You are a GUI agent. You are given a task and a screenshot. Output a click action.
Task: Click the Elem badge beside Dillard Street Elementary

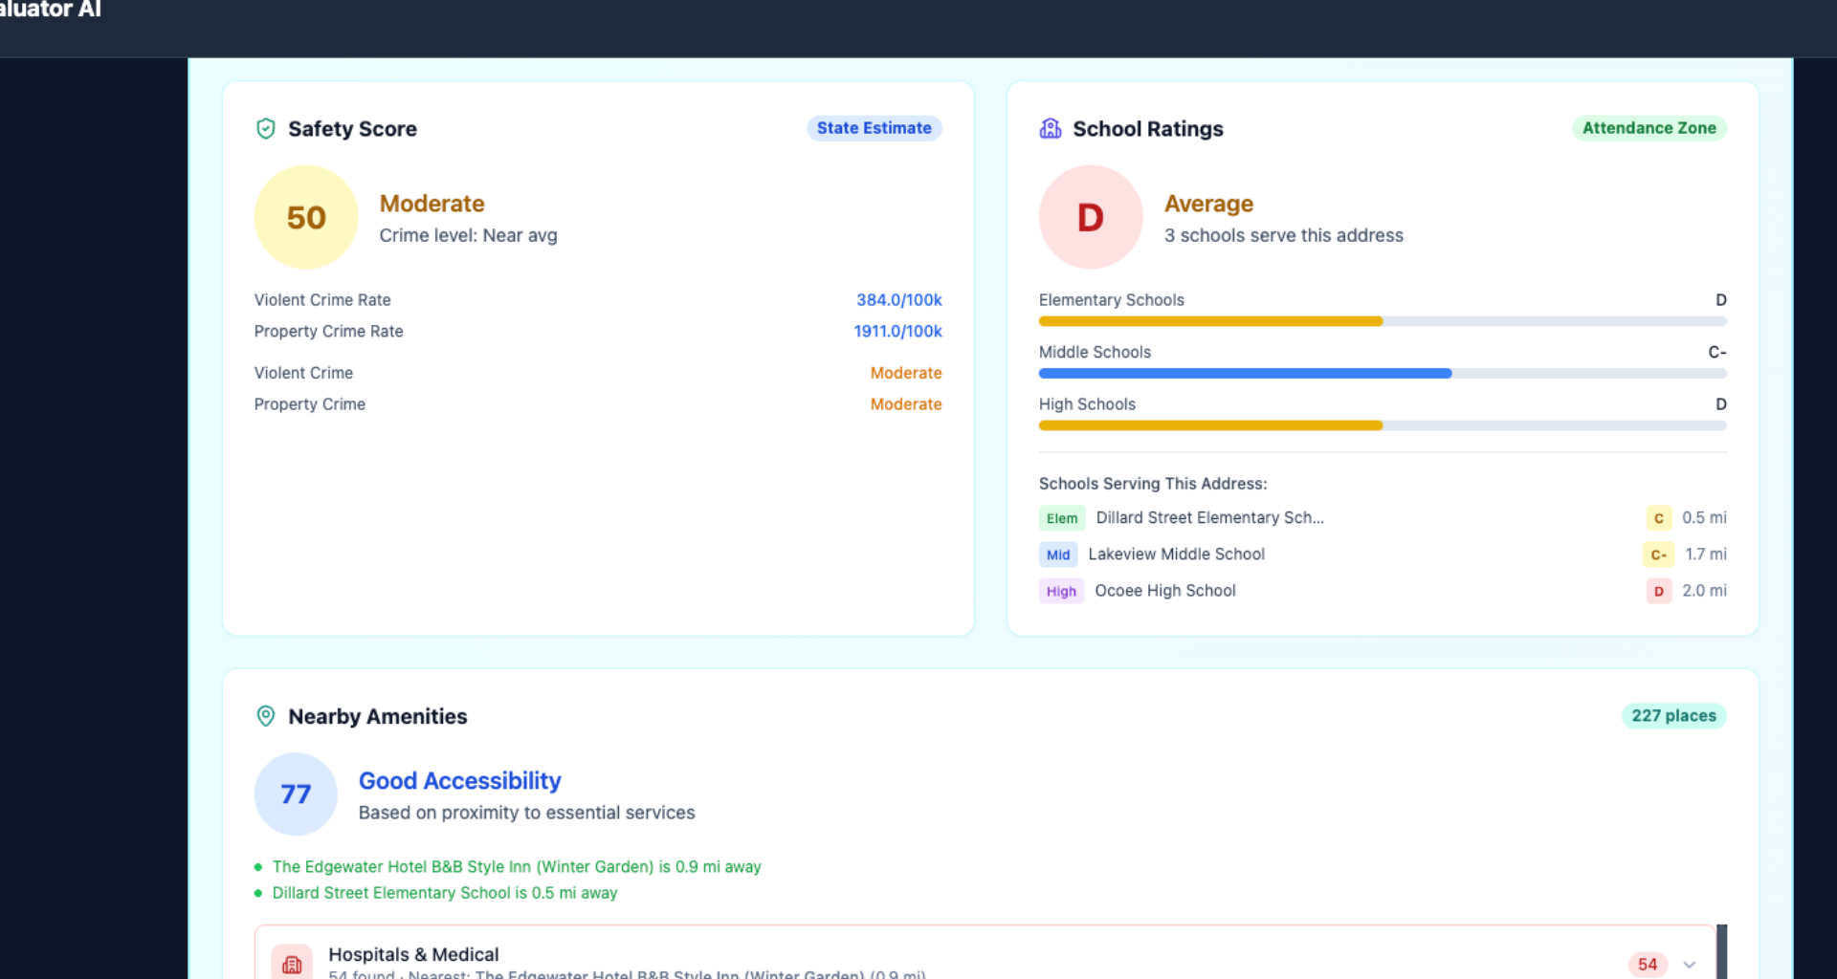1062,517
